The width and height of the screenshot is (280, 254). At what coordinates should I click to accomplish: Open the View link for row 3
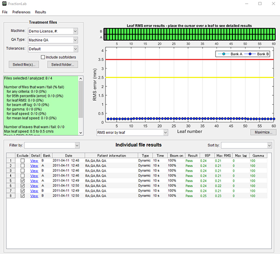click(x=34, y=171)
